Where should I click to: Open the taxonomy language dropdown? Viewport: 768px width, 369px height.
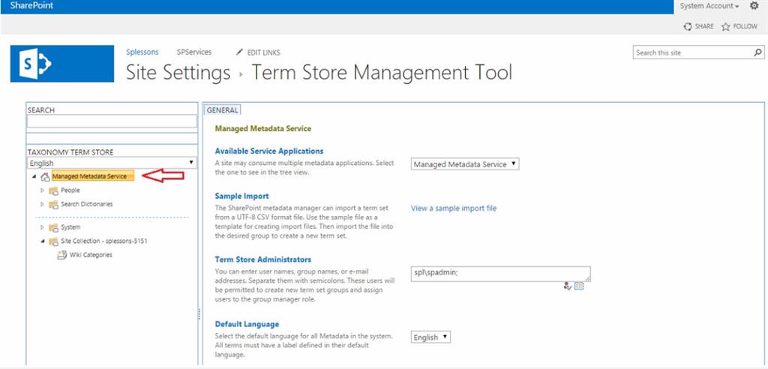pyautogui.click(x=112, y=163)
